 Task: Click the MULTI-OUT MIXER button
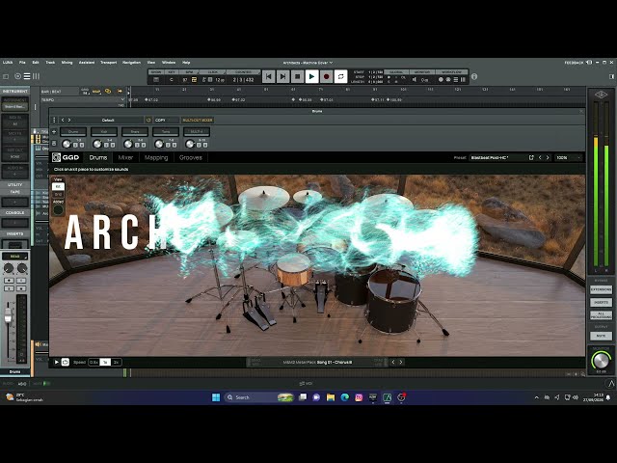pos(198,120)
